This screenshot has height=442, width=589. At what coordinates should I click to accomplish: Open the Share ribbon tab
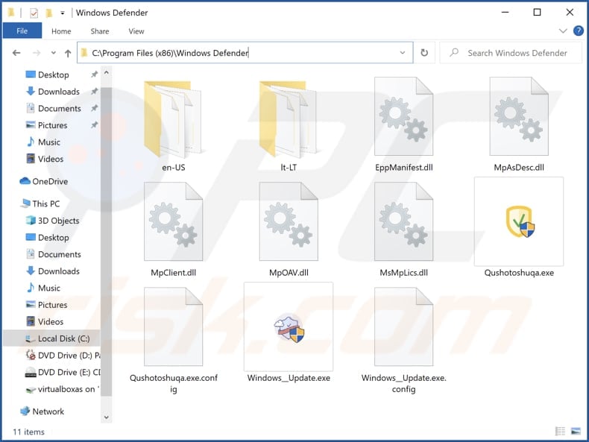(100, 31)
